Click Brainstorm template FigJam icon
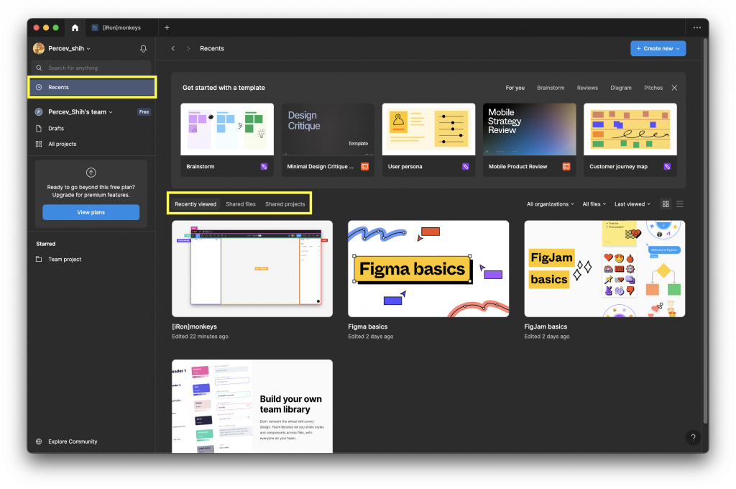Screen dimensions: 736x489 264,166
